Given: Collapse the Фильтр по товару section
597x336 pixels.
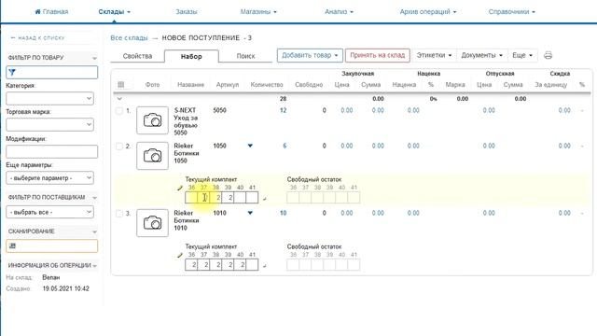Looking at the screenshot, I should (94, 58).
